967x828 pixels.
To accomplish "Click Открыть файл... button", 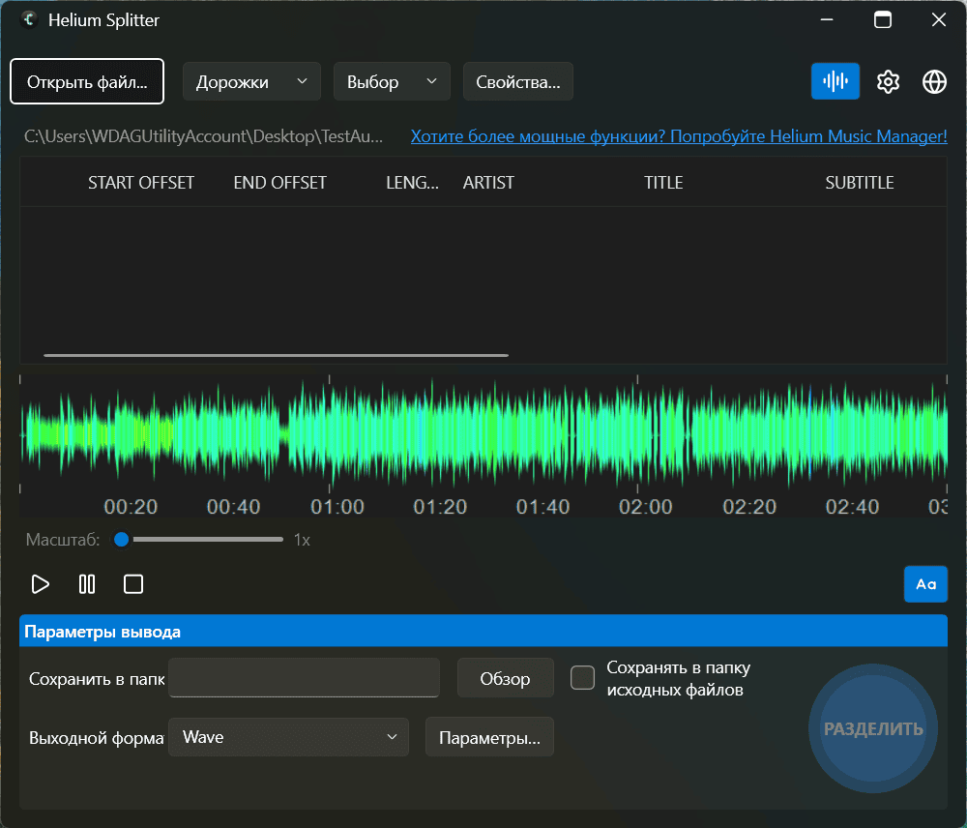I will coord(87,81).
